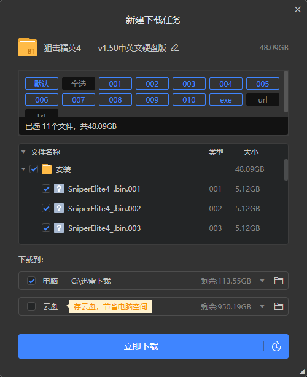Click the resize grip in dialog corner
The height and width of the screenshot is (377, 307).
tap(303, 372)
